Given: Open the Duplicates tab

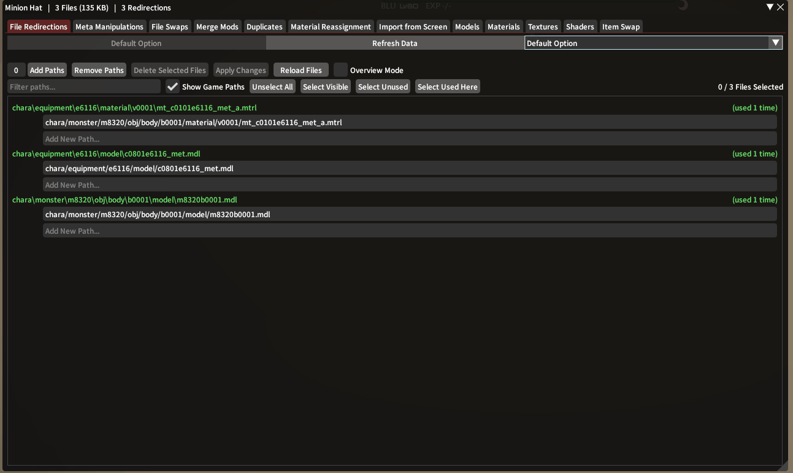Looking at the screenshot, I should coord(264,26).
